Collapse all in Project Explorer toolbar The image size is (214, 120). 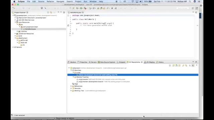point(48,12)
